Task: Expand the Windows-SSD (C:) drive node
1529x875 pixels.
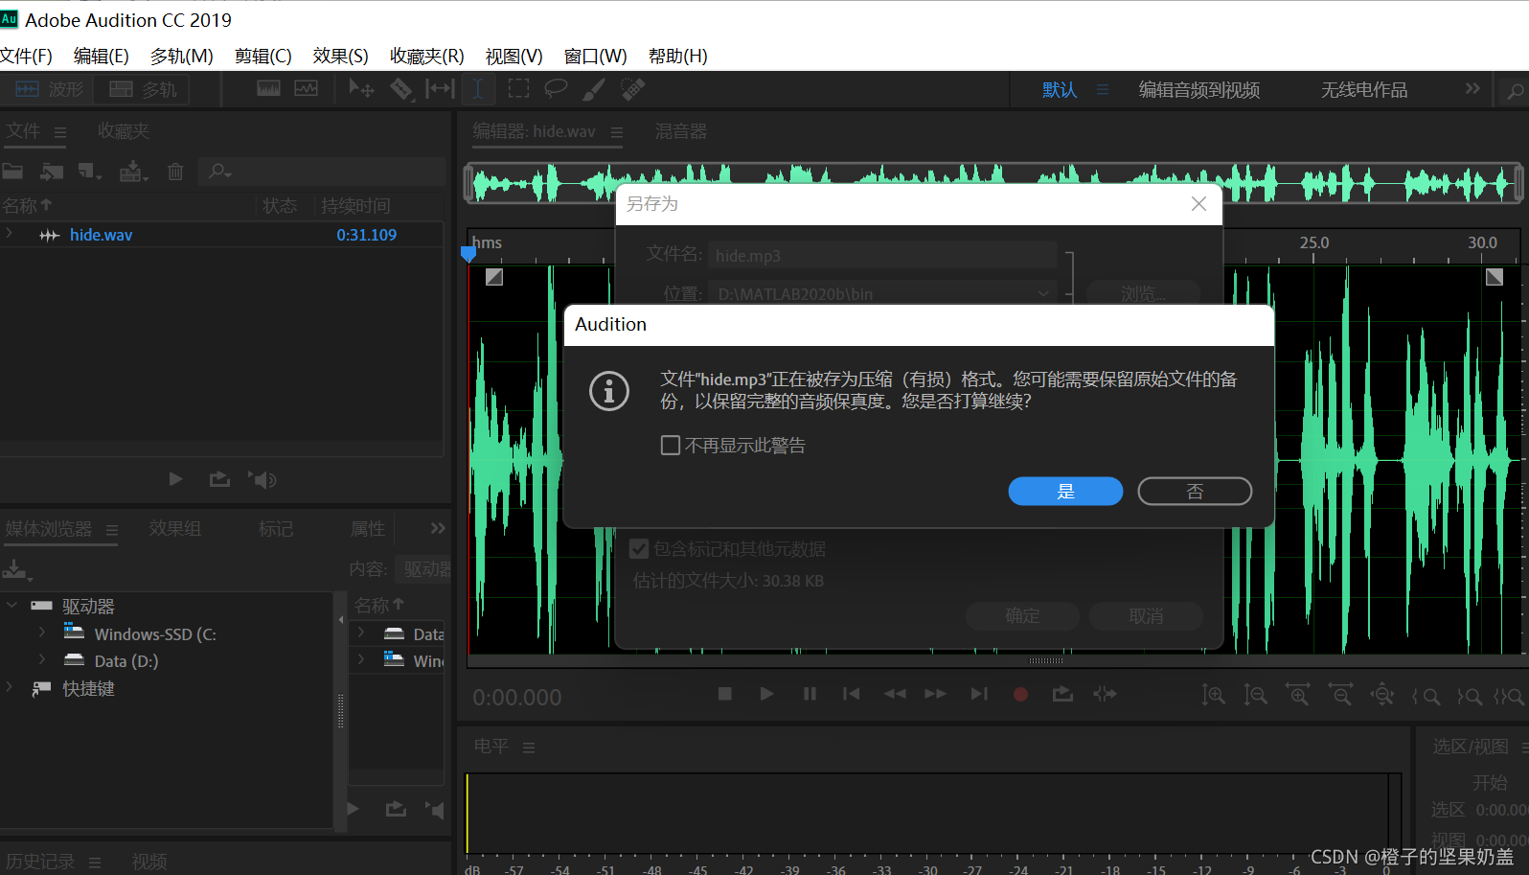Action: click(x=42, y=633)
